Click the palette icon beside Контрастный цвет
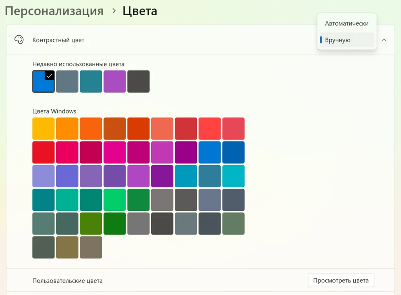Viewport: 401px width, 295px height. pos(19,40)
